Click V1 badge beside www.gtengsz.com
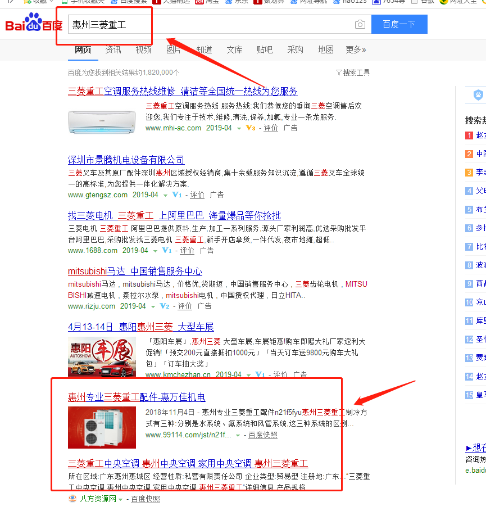The width and height of the screenshot is (486, 511). [177, 195]
